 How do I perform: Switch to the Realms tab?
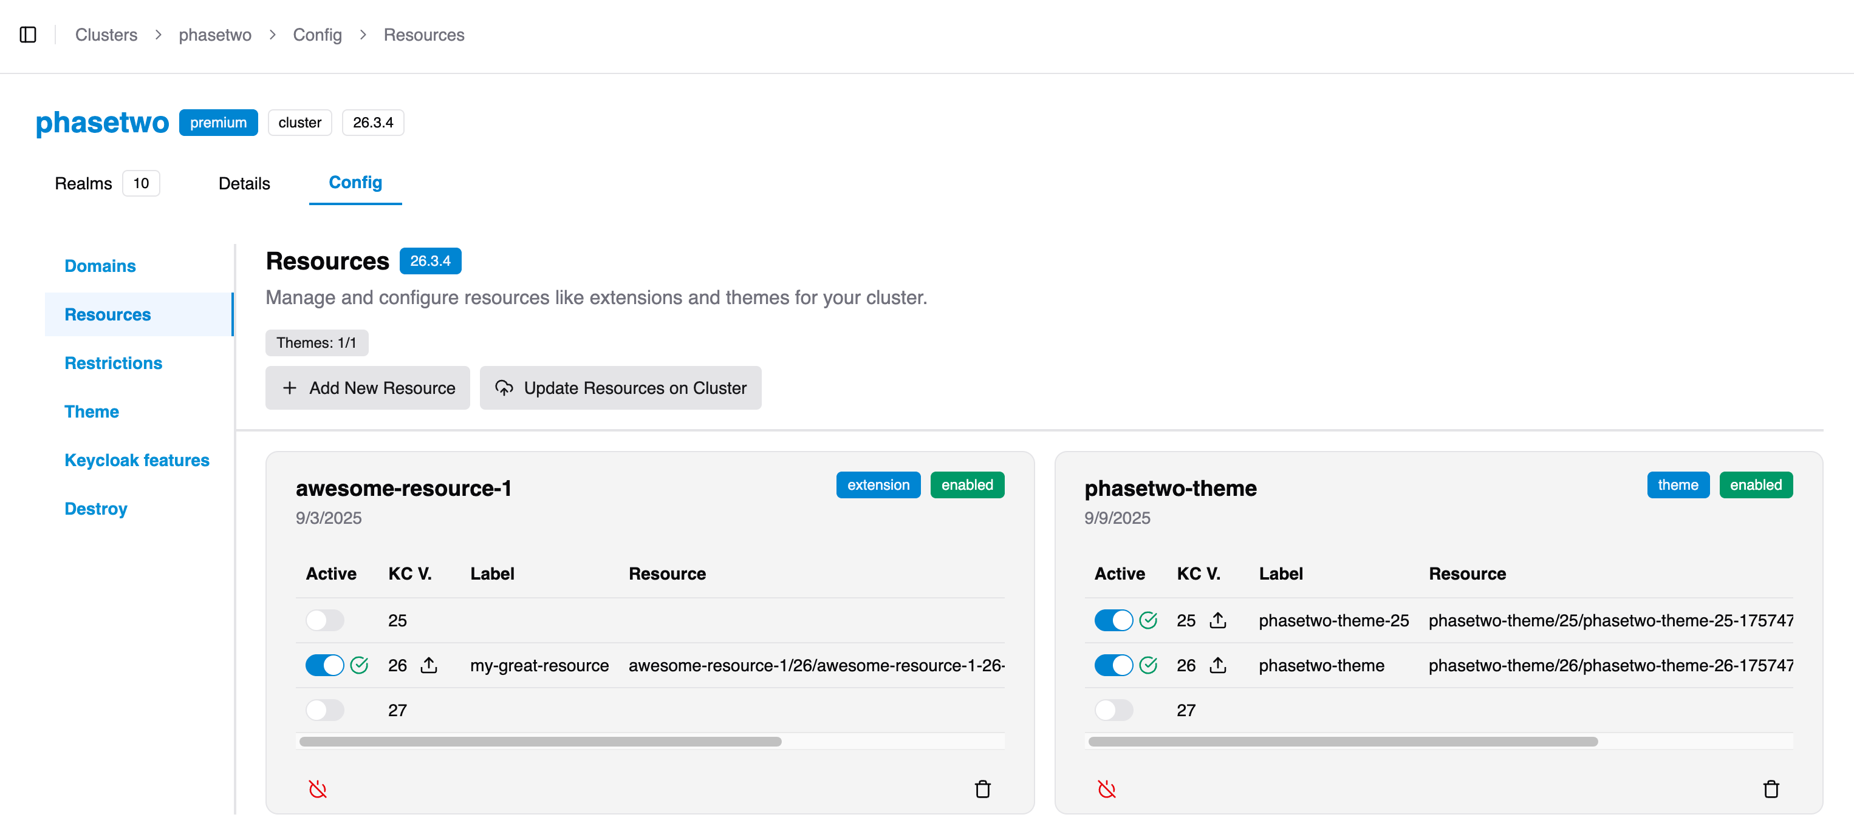pos(84,183)
